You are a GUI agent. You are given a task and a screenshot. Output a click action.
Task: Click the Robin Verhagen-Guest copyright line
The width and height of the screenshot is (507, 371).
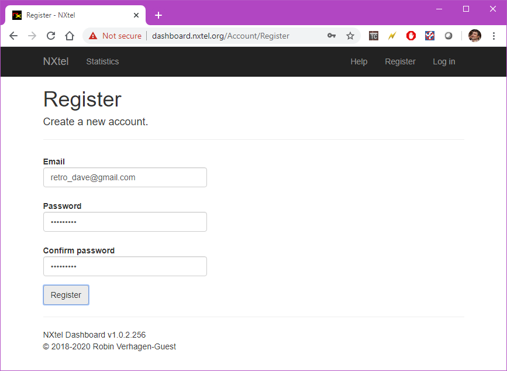[109, 346]
